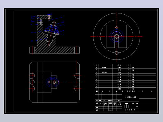Select the upper-left slot in plan view
Image resolution: width=163 pixels, height=122 pixels.
tap(32, 76)
